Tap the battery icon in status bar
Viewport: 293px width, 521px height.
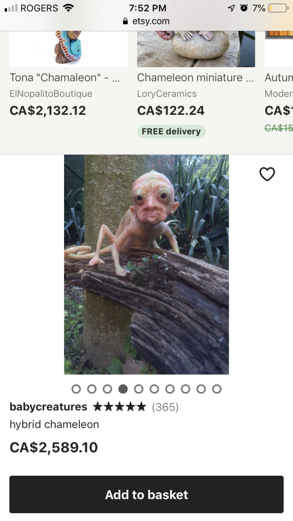click(278, 8)
